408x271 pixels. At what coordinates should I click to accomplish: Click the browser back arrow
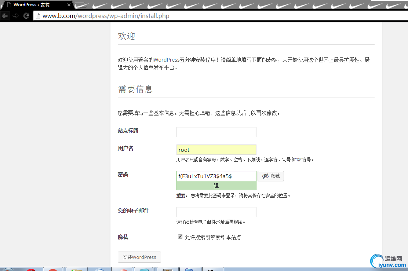[x=5, y=16]
